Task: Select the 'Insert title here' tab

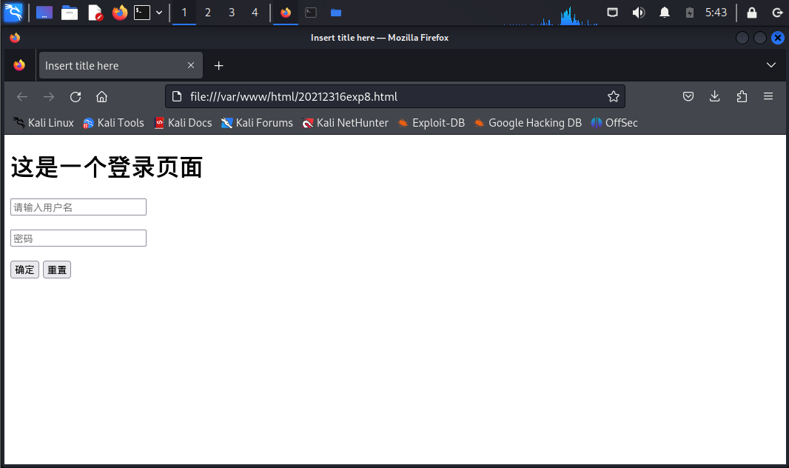Action: [121, 65]
